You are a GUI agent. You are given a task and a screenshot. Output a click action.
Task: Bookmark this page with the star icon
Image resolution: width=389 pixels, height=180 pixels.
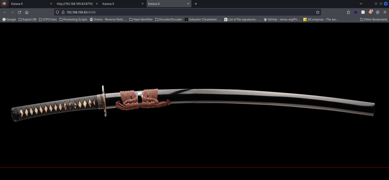click(318, 12)
